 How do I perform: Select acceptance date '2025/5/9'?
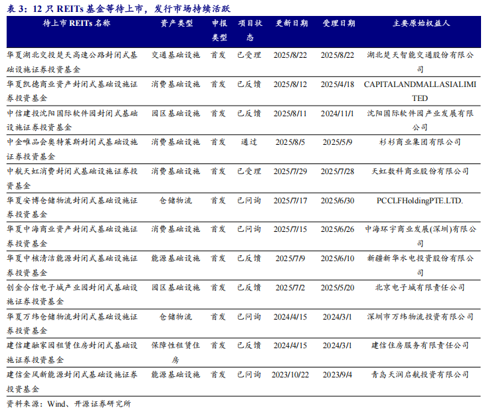click(x=338, y=142)
